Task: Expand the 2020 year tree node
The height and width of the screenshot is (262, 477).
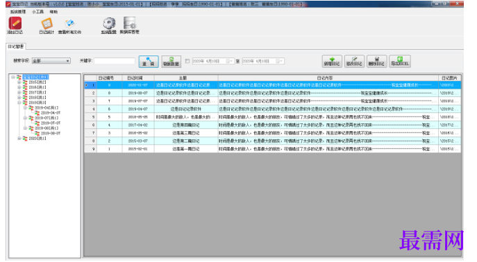Action: (19, 139)
